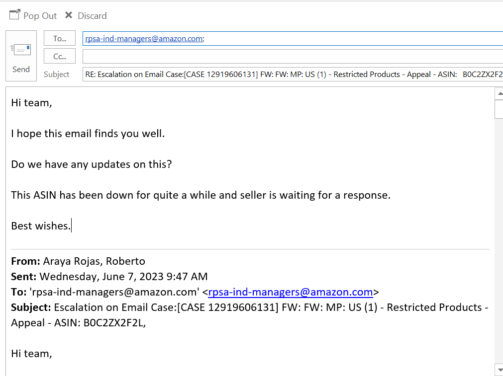This screenshot has width=503, height=376.
Task: Select the Discard text label
Action: point(92,16)
